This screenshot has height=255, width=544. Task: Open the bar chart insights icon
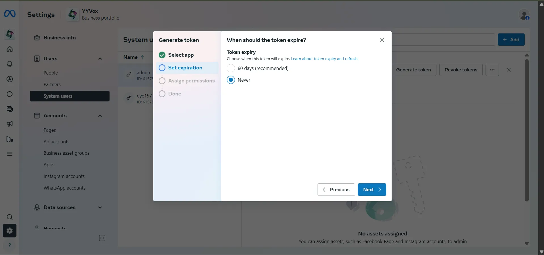10,139
